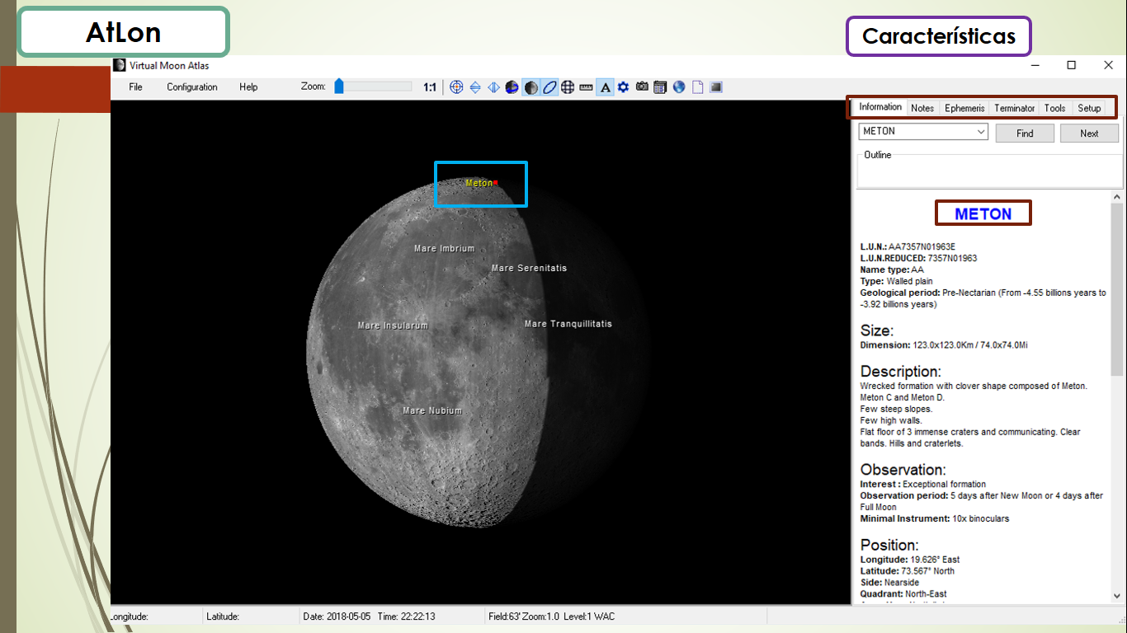Image resolution: width=1127 pixels, height=633 pixels.
Task: Open the camera snapshot tool
Action: pos(642,87)
